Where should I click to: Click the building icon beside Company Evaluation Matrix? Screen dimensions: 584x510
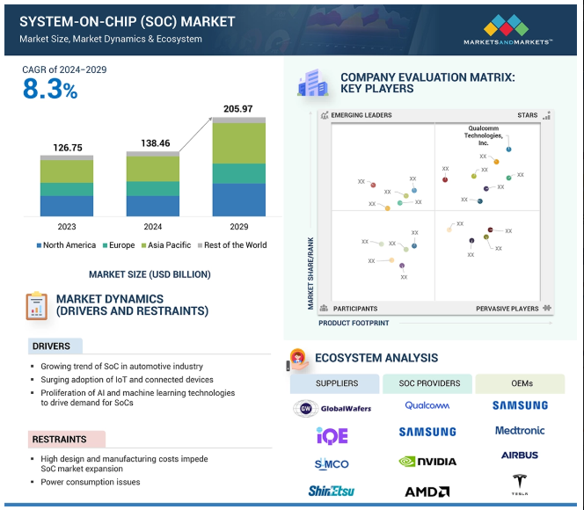pos(313,83)
